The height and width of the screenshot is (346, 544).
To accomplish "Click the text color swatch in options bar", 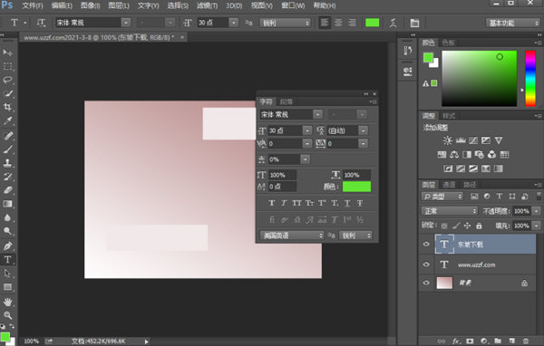I will 373,23.
